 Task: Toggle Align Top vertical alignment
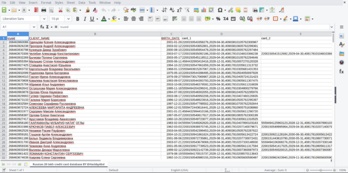tap(150, 19)
